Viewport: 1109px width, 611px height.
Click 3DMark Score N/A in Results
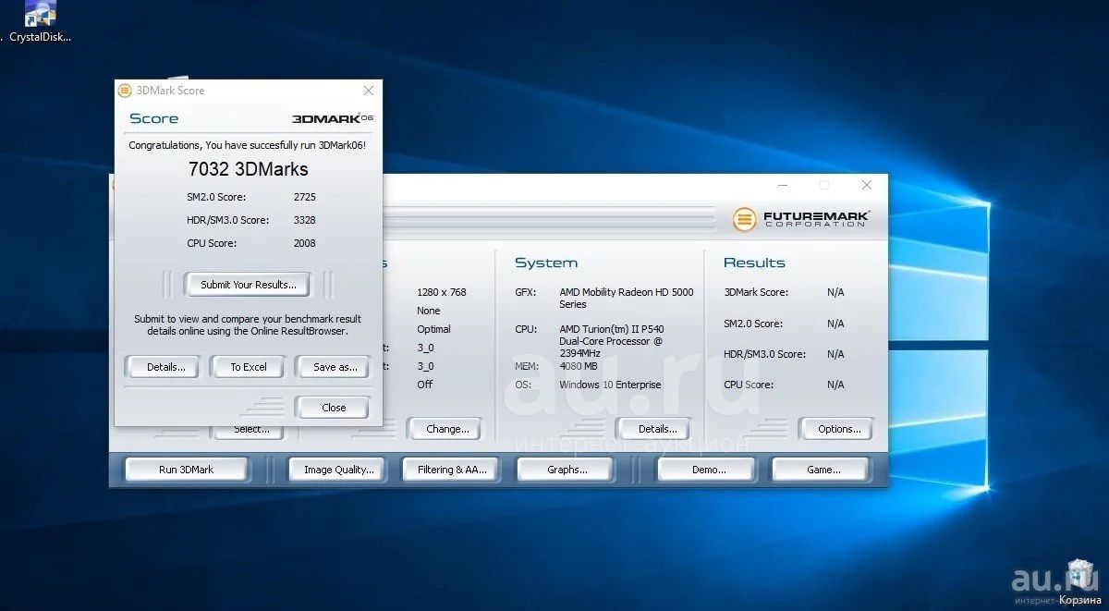pos(835,292)
